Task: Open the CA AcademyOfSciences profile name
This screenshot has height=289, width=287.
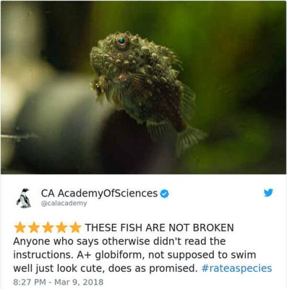Action: (99, 193)
